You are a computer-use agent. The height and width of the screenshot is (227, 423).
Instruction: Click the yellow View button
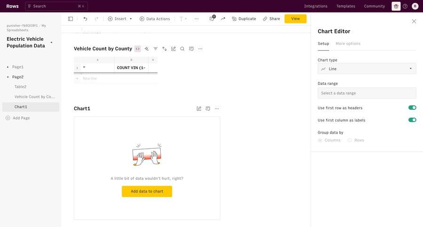click(296, 19)
